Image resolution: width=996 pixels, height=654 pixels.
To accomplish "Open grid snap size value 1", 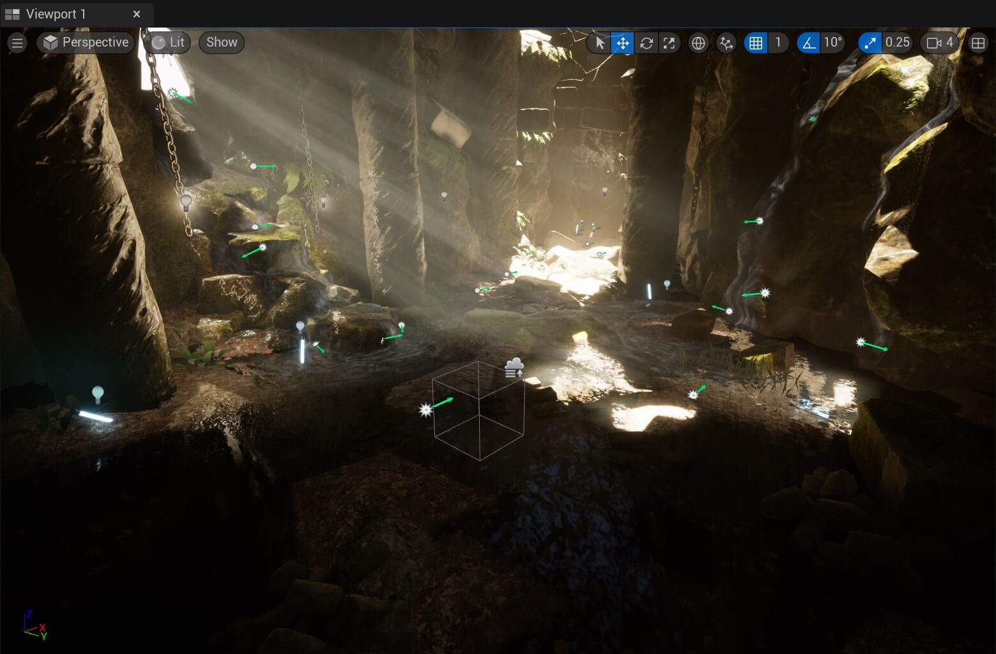I will pyautogui.click(x=778, y=43).
